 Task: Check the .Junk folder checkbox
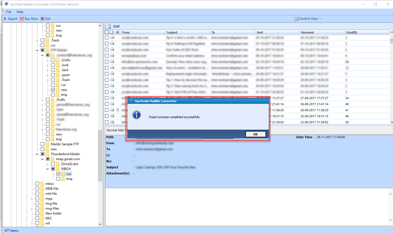click(x=53, y=65)
